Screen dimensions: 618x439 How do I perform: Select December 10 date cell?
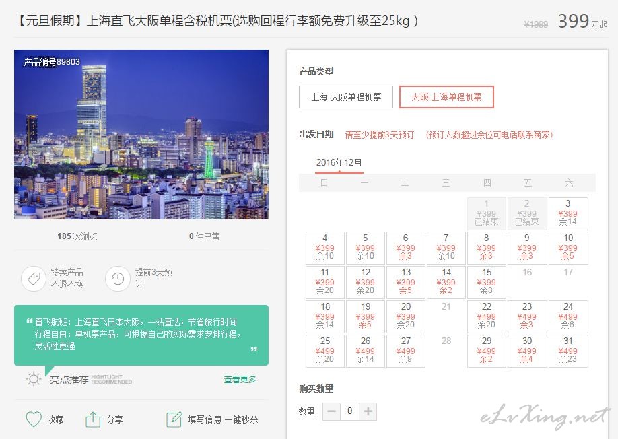568,248
